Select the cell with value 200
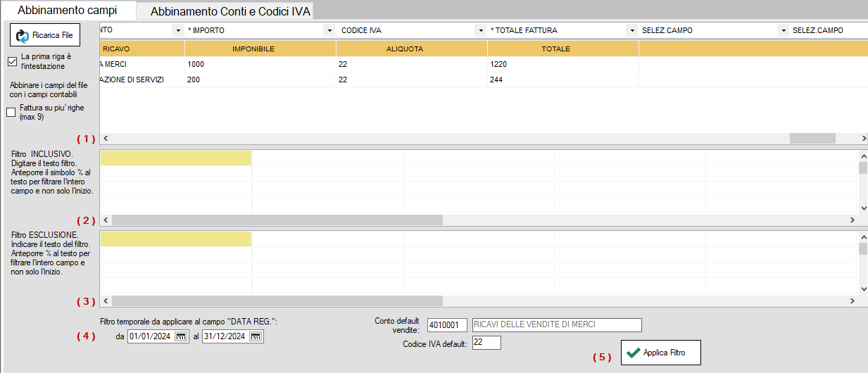The height and width of the screenshot is (373, 868). 260,80
